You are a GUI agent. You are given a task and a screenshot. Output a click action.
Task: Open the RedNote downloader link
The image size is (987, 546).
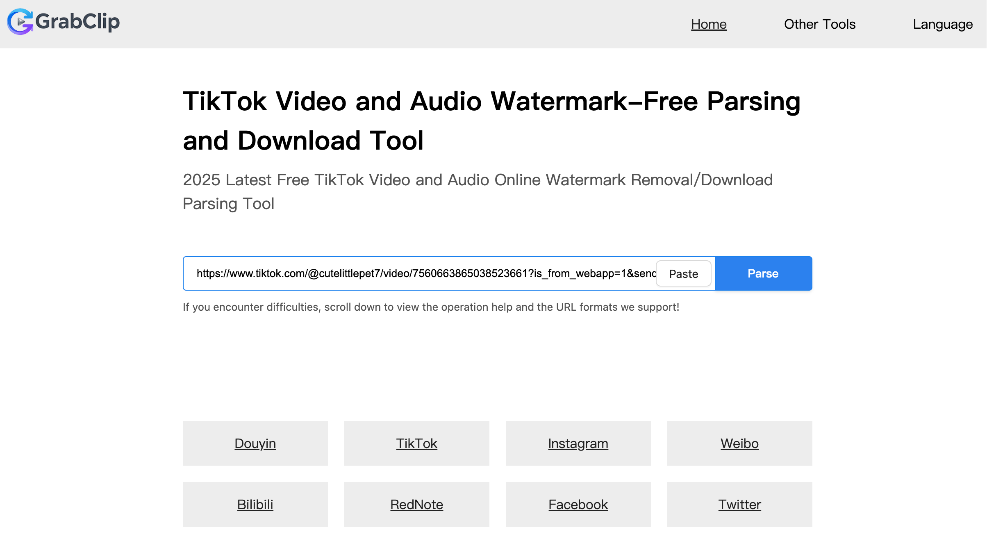coord(416,504)
